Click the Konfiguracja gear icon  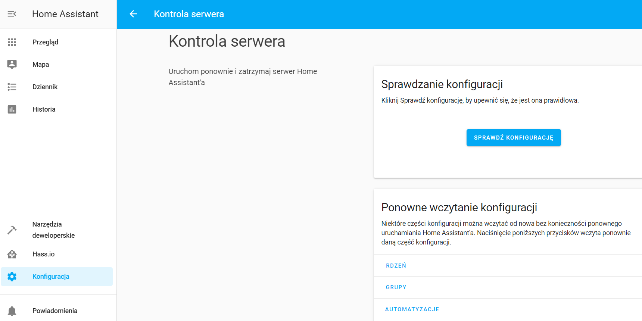(12, 277)
